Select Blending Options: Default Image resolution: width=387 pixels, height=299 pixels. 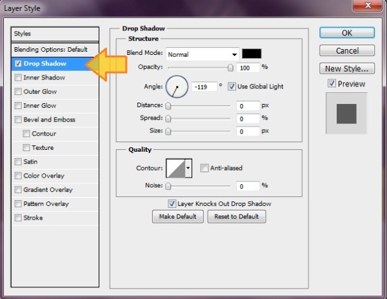(50, 50)
